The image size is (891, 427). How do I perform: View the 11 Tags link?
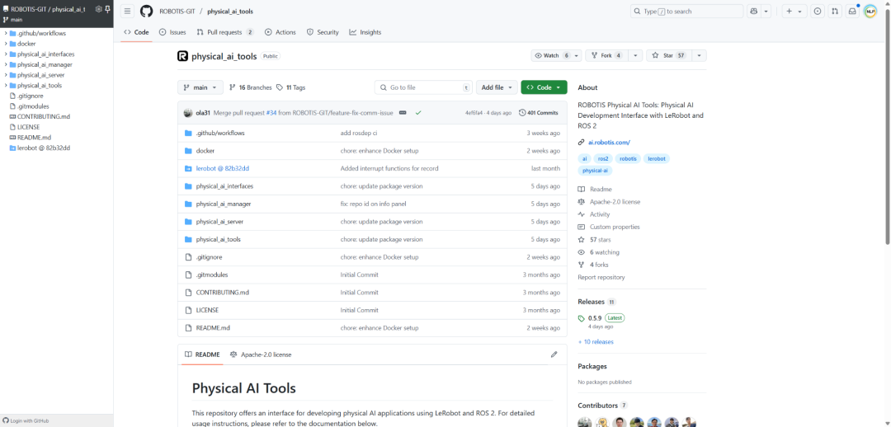tap(291, 87)
